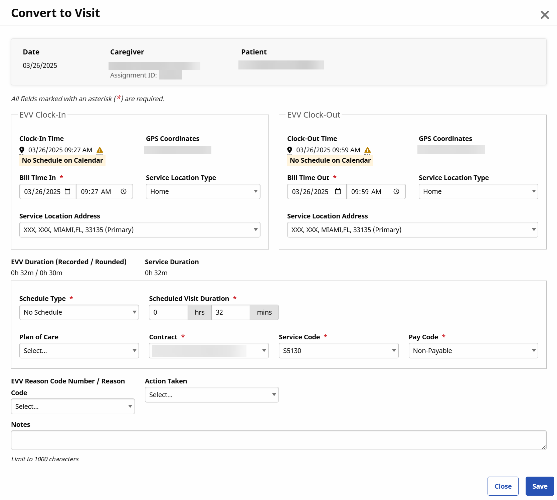Click the location pin icon beside Clock-Out Time
The height and width of the screenshot is (500, 557).
[290, 150]
